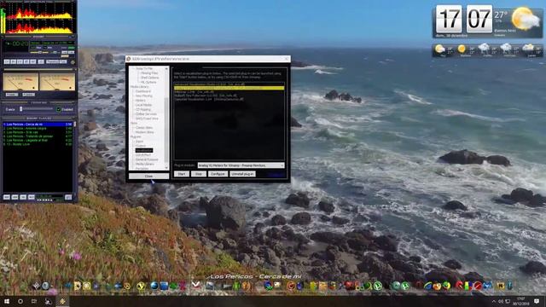This screenshot has width=546, height=307.
Task: Select Visualization in Preferences tree
Action: click(144, 150)
